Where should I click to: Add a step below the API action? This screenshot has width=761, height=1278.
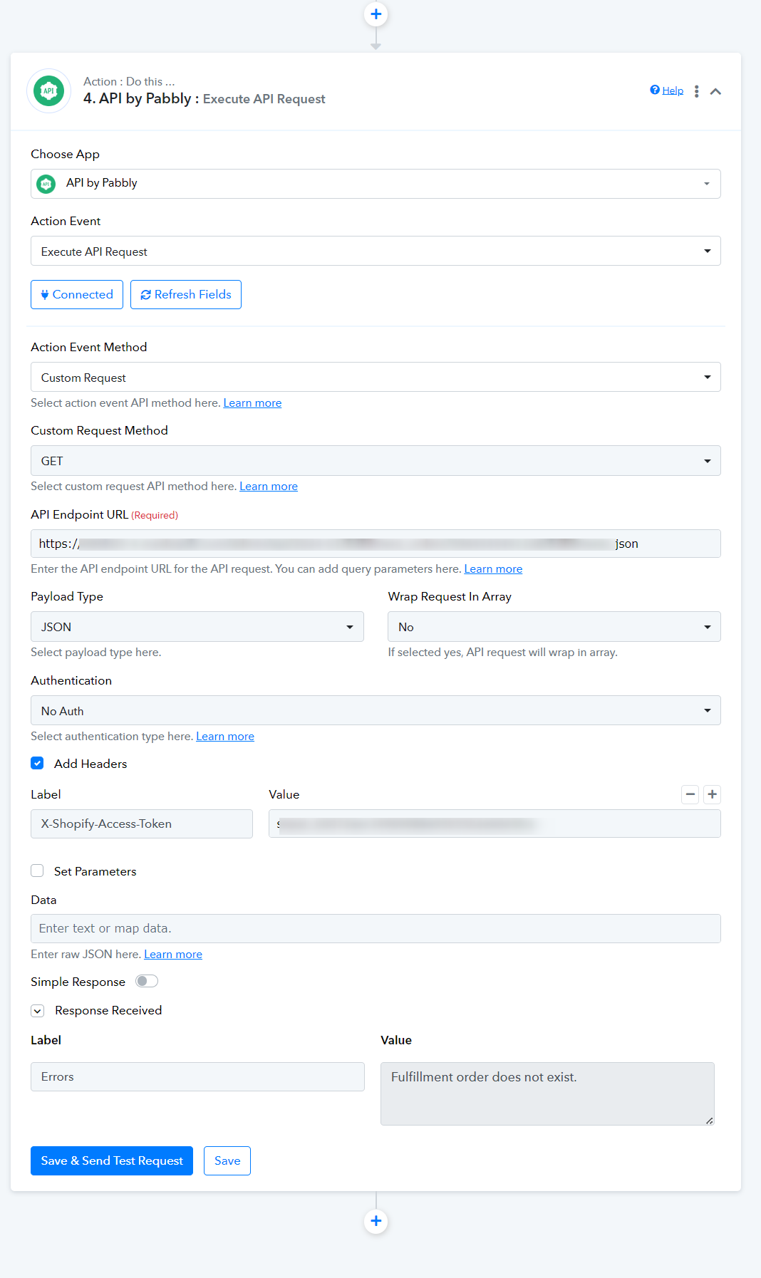pos(376,1221)
